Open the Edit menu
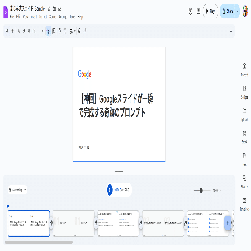This screenshot has height=251, width=251. pyautogui.click(x=18, y=17)
